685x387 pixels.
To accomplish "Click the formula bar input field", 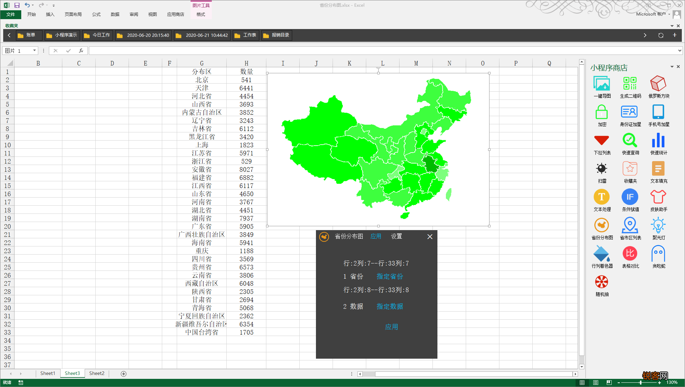I will tap(383, 51).
